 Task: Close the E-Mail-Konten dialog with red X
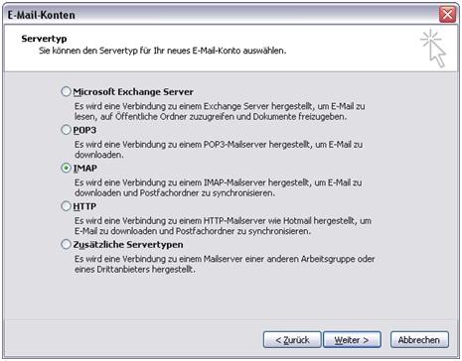(447, 15)
